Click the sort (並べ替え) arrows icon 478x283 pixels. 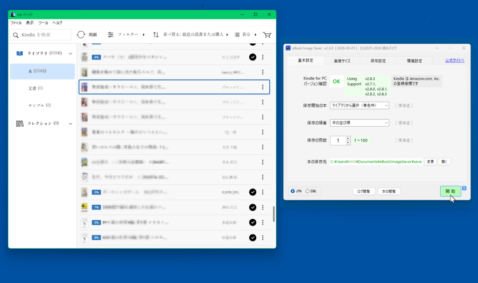pyautogui.click(x=156, y=35)
